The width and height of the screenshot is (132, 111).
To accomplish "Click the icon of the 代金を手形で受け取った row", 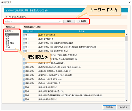I will pyautogui.click(x=24, y=51).
